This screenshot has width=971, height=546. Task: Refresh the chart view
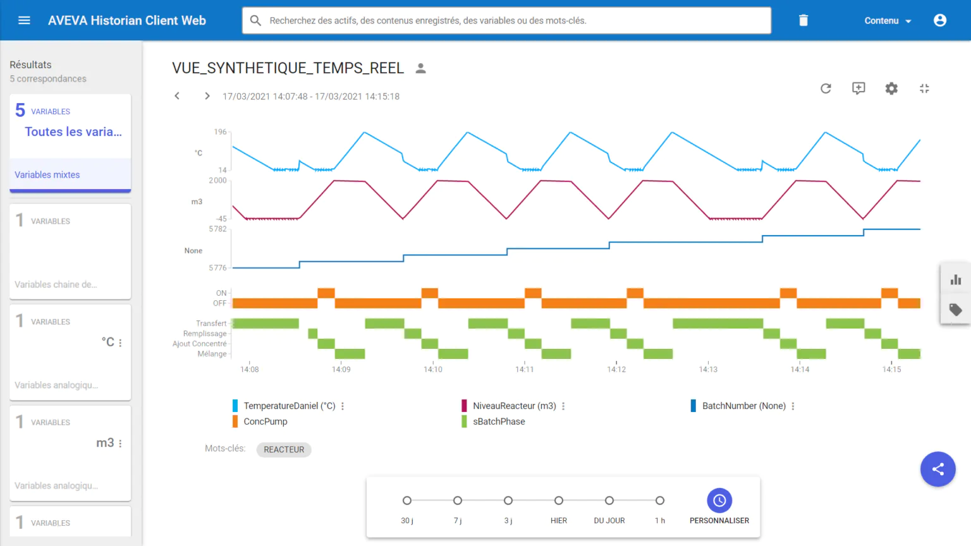pos(826,88)
